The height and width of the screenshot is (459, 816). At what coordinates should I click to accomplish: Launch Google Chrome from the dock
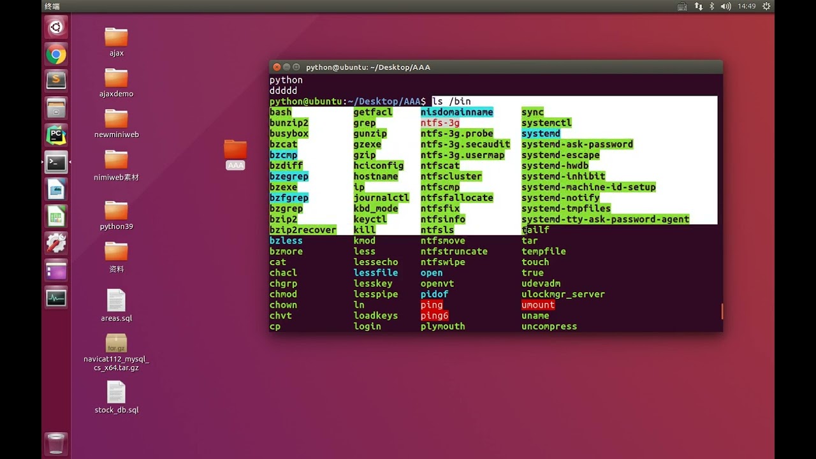point(56,54)
